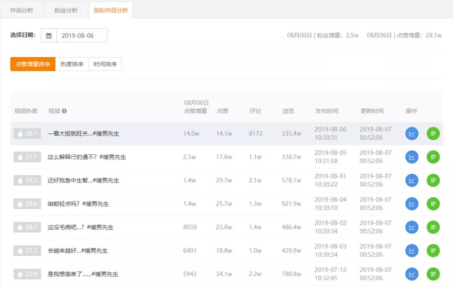Click heat badge 32.4 flame icon
Screen dimensions: 453x288
(20, 274)
